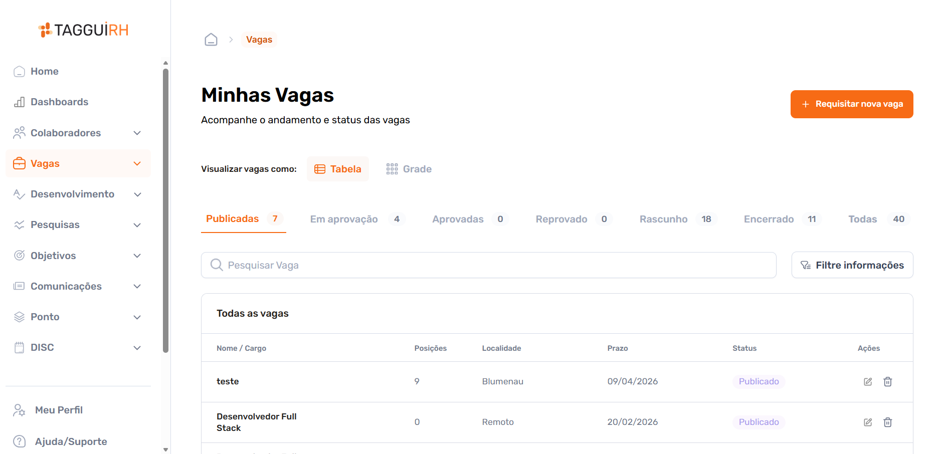Expand the DISC menu chevron
Viewport: 942px width, 454px height.
(137, 348)
